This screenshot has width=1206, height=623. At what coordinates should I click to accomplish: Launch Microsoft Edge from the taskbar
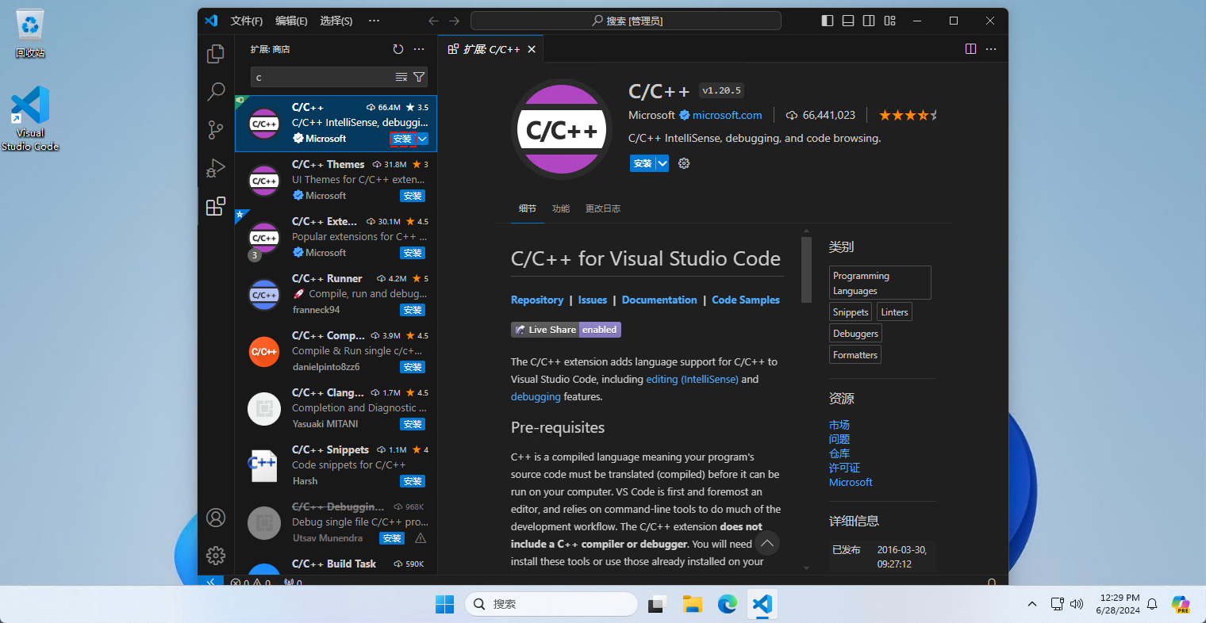tap(727, 604)
